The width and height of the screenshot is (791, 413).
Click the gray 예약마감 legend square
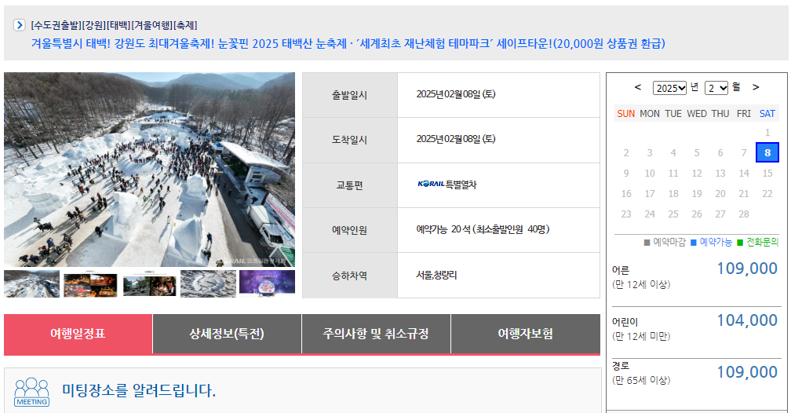click(x=647, y=243)
